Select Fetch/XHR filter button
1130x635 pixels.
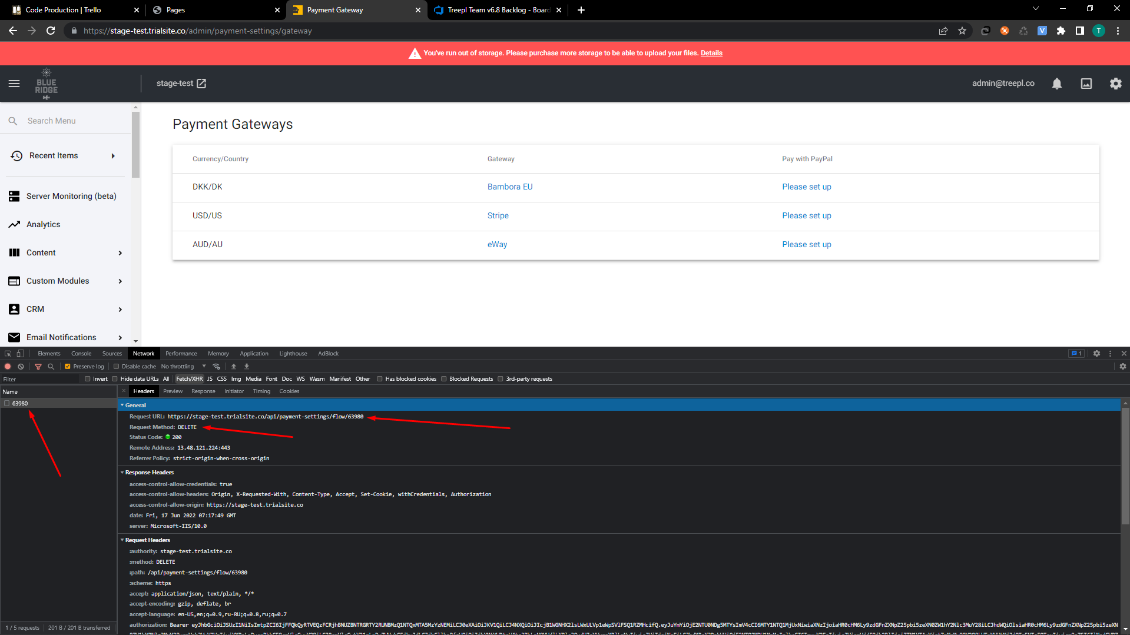(x=190, y=379)
